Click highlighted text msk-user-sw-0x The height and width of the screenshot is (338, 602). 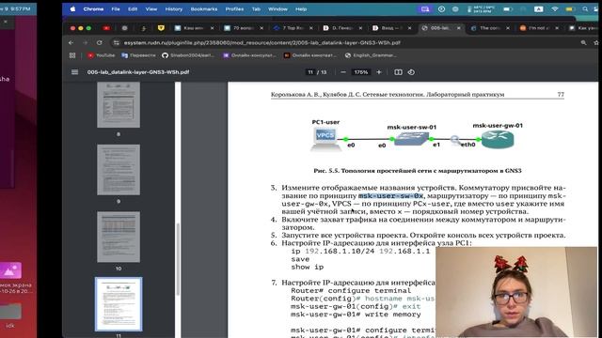(x=391, y=196)
